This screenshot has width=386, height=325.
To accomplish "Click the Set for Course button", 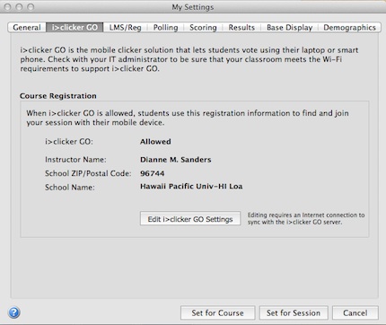I will tap(217, 312).
